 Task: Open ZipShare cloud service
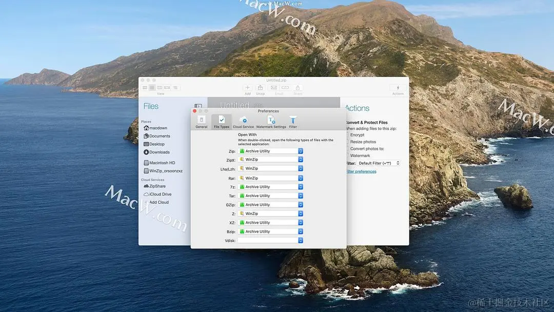pos(154,186)
